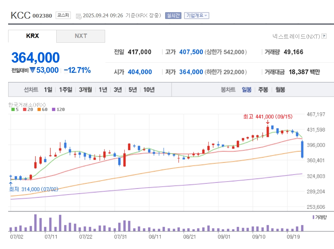Click the 상한가 542,000 upper limit text
This screenshot has height=249, width=334.
coord(225,52)
